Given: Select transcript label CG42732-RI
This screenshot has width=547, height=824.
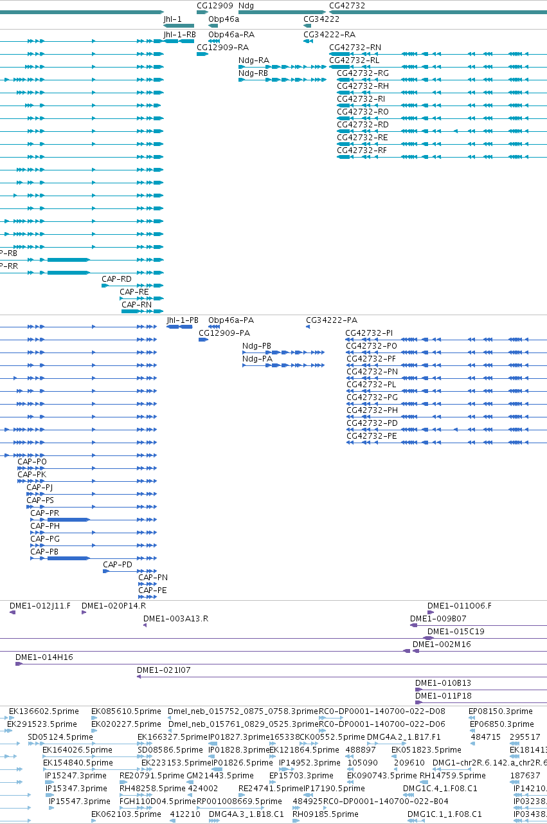Looking at the screenshot, I should (361, 98).
